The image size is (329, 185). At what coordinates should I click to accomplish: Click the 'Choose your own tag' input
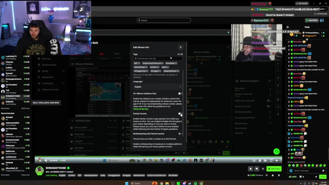pyautogui.click(x=158, y=58)
